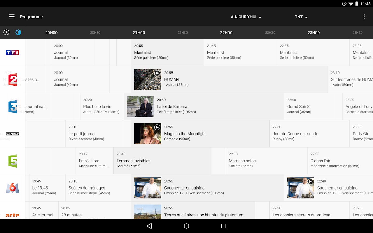
Task: Tap the Wi-Fi status icon
Action: (351, 4)
